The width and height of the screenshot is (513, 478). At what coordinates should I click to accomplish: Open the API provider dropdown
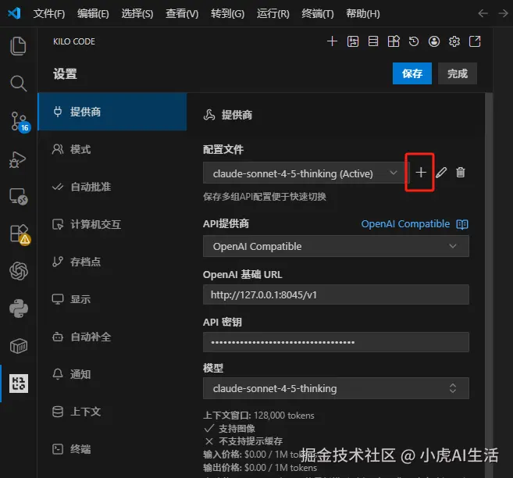tap(336, 246)
